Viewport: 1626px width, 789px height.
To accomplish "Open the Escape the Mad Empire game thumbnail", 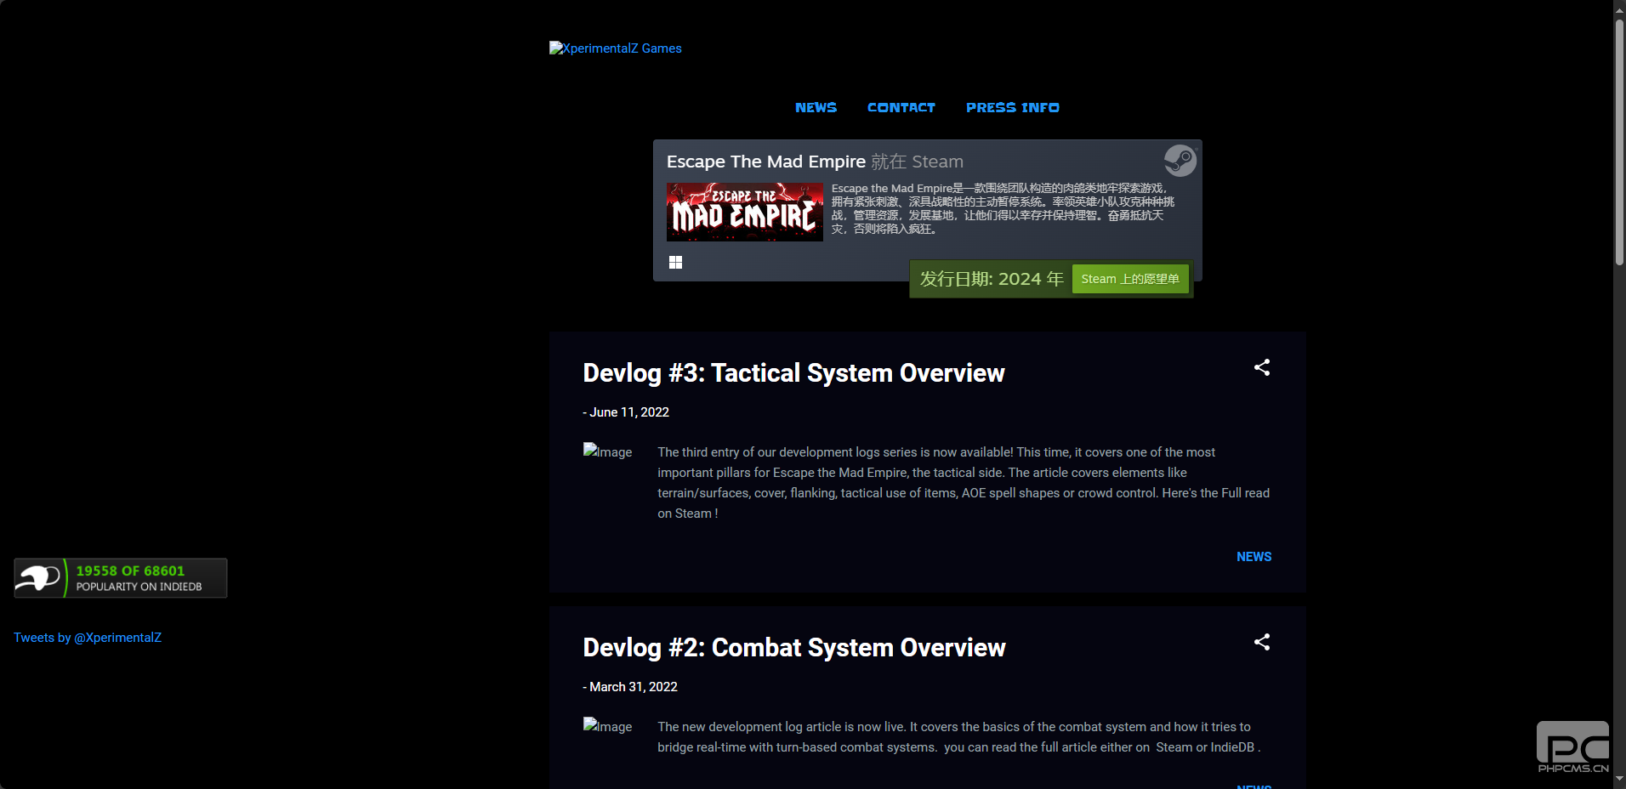I will [745, 212].
